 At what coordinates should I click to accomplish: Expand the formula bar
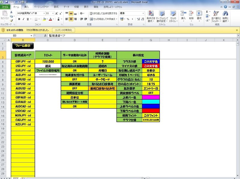[238, 36]
